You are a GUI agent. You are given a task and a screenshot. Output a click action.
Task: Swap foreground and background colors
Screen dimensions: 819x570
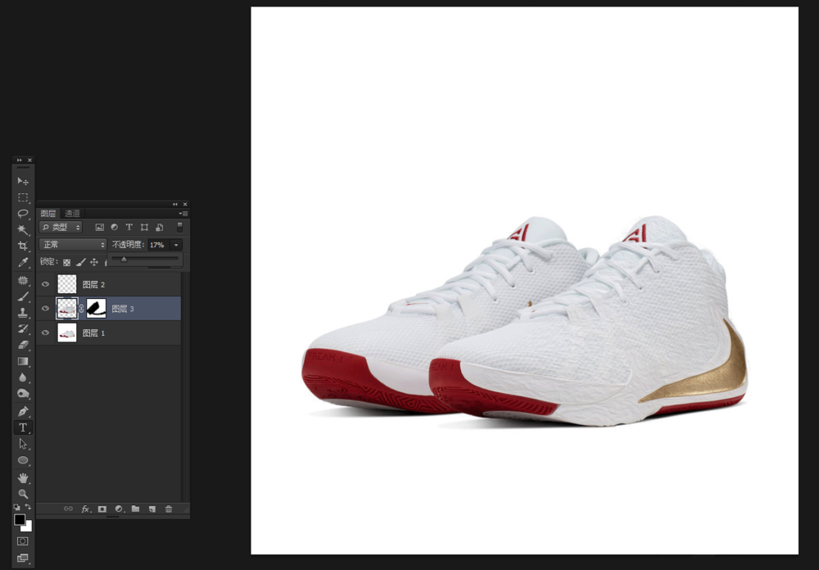click(x=28, y=507)
